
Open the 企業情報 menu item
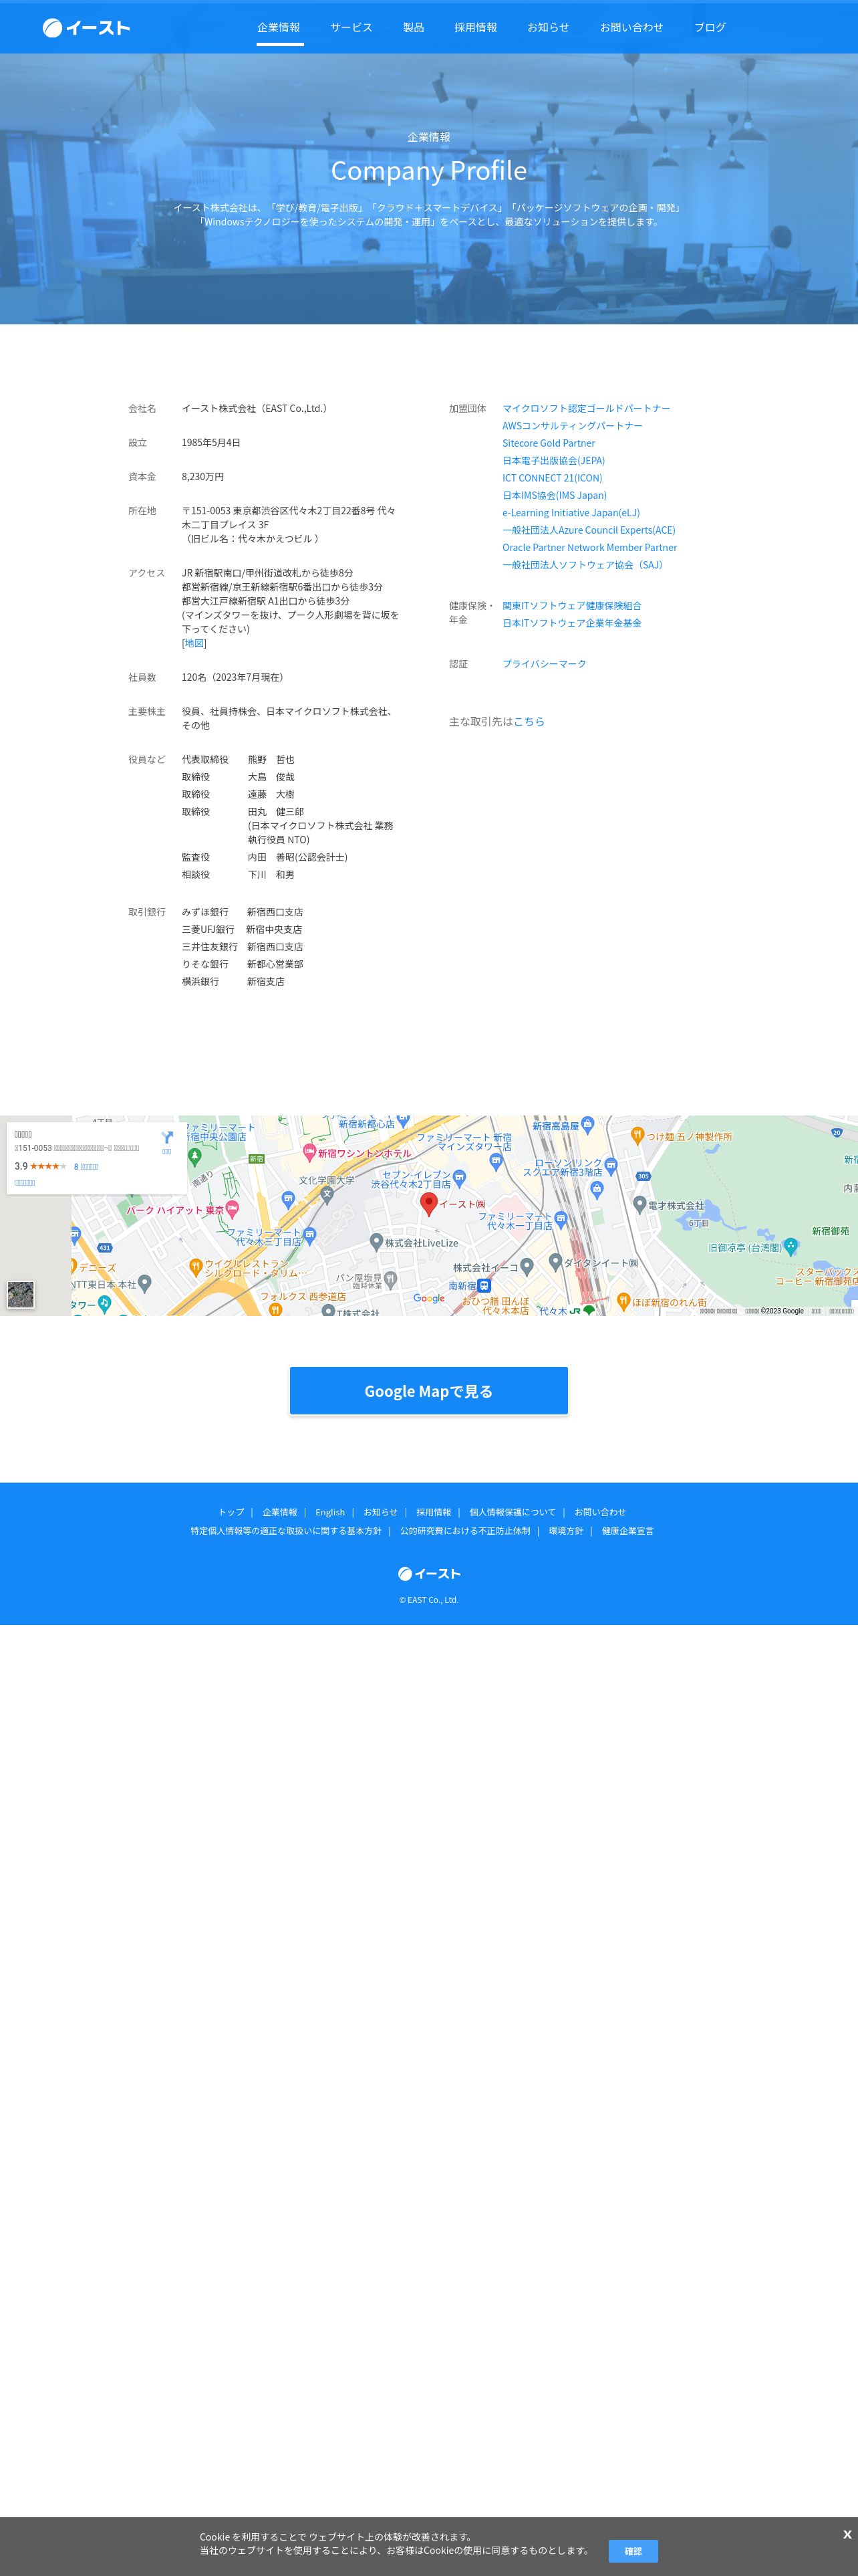click(x=279, y=27)
